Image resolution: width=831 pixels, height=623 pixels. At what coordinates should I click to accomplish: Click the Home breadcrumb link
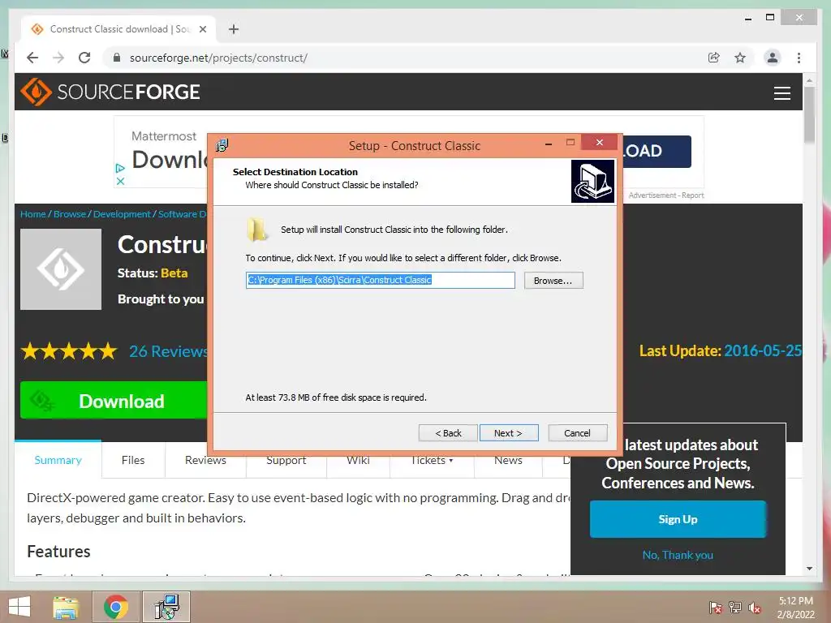click(x=32, y=214)
